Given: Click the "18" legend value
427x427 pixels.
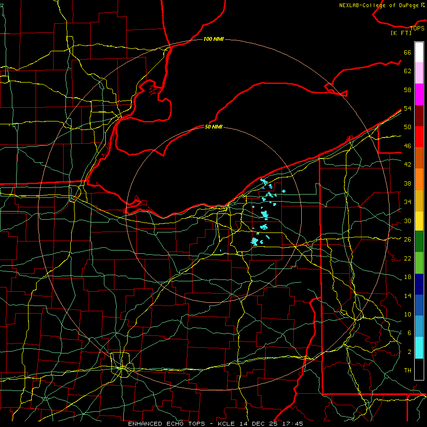Looking at the screenshot, I should [408, 277].
